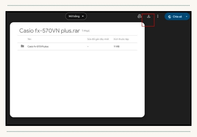Open the three-dot more actions menu
Image resolution: width=197 pixels, height=137 pixels.
tap(158, 16)
